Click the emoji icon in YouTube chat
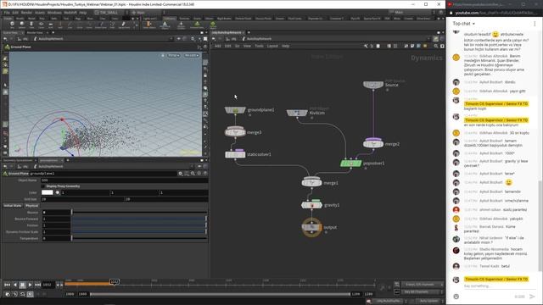543x305 pixels. (456, 297)
